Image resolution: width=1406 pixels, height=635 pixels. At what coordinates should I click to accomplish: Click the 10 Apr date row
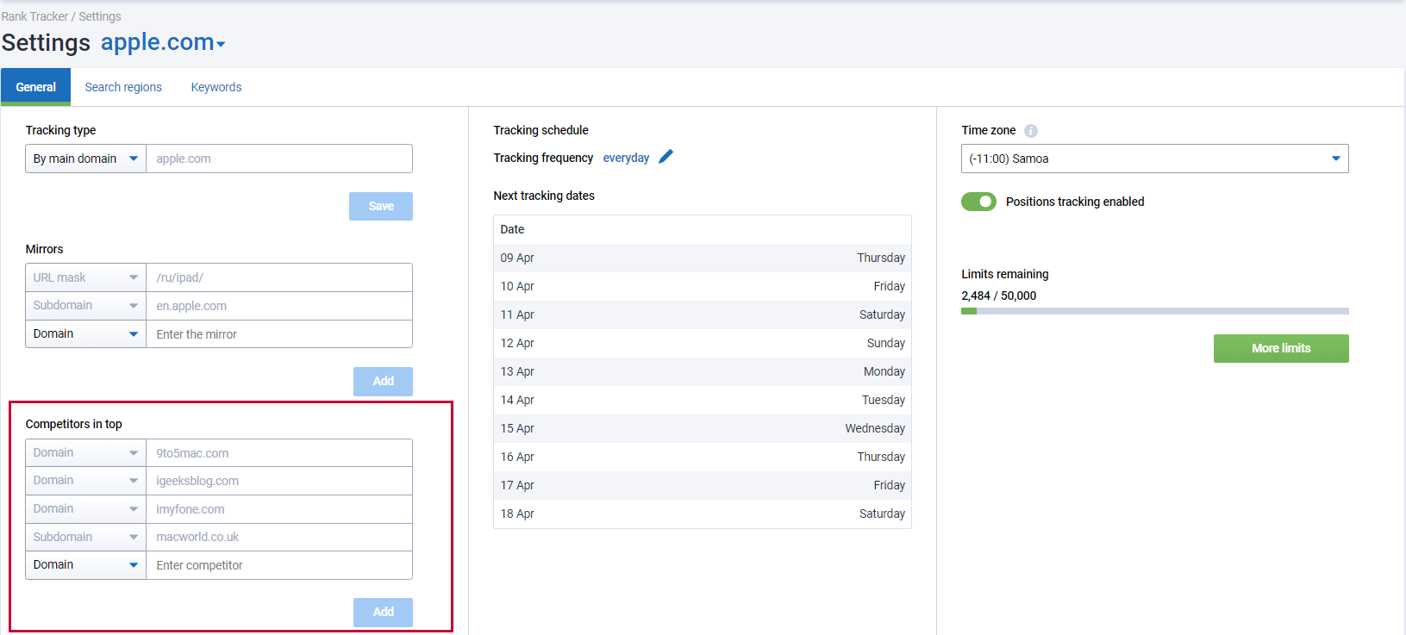703,286
